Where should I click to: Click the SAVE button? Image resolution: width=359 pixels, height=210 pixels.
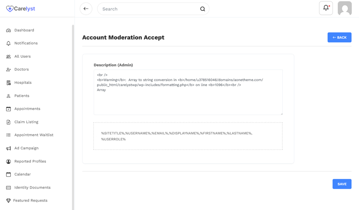click(x=342, y=184)
